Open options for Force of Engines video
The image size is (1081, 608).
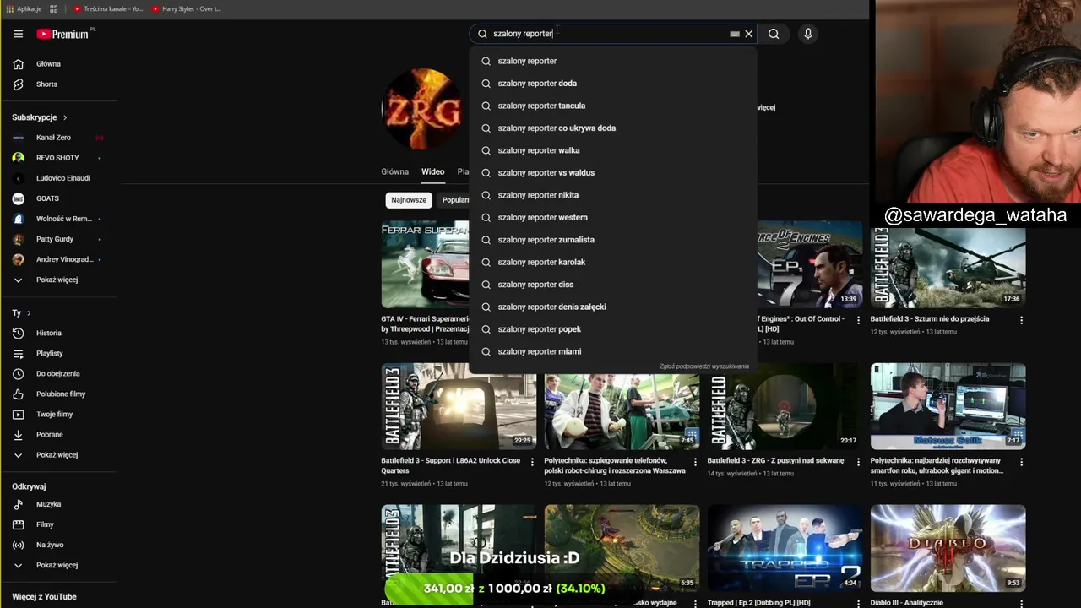point(858,320)
